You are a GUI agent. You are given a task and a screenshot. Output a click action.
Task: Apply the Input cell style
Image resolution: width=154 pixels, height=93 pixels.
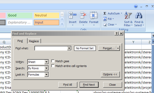click(47, 22)
